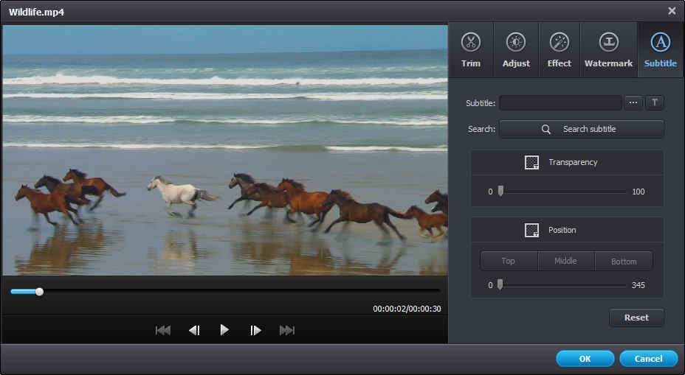Click the Transparency section icon
Viewport: 685px width, 375px height.
tap(531, 162)
